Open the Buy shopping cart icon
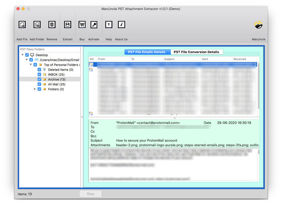Image resolution: width=282 pixels, height=205 pixels. point(82,25)
